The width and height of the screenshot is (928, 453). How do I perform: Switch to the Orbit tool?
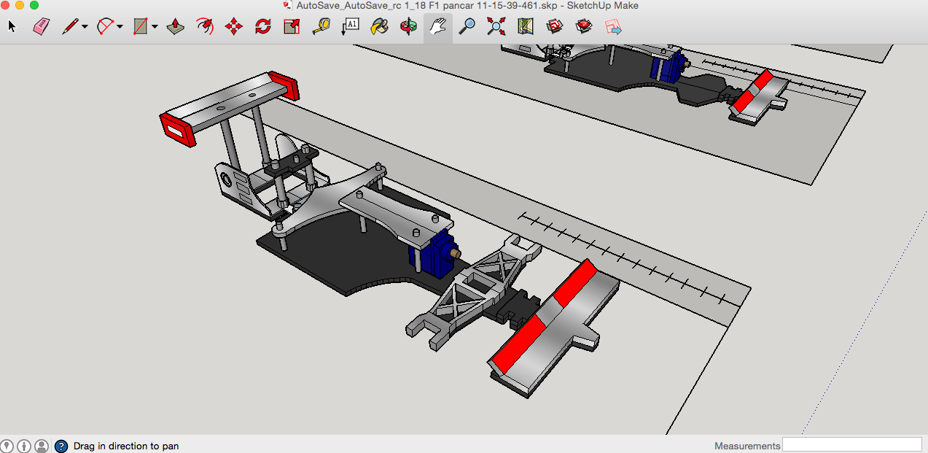point(408,27)
